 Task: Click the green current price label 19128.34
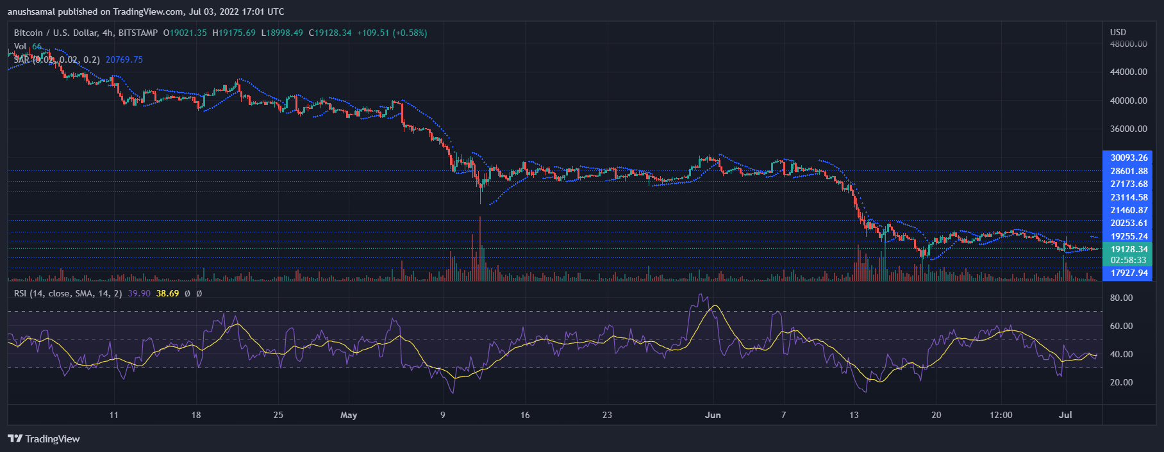pyautogui.click(x=1129, y=249)
